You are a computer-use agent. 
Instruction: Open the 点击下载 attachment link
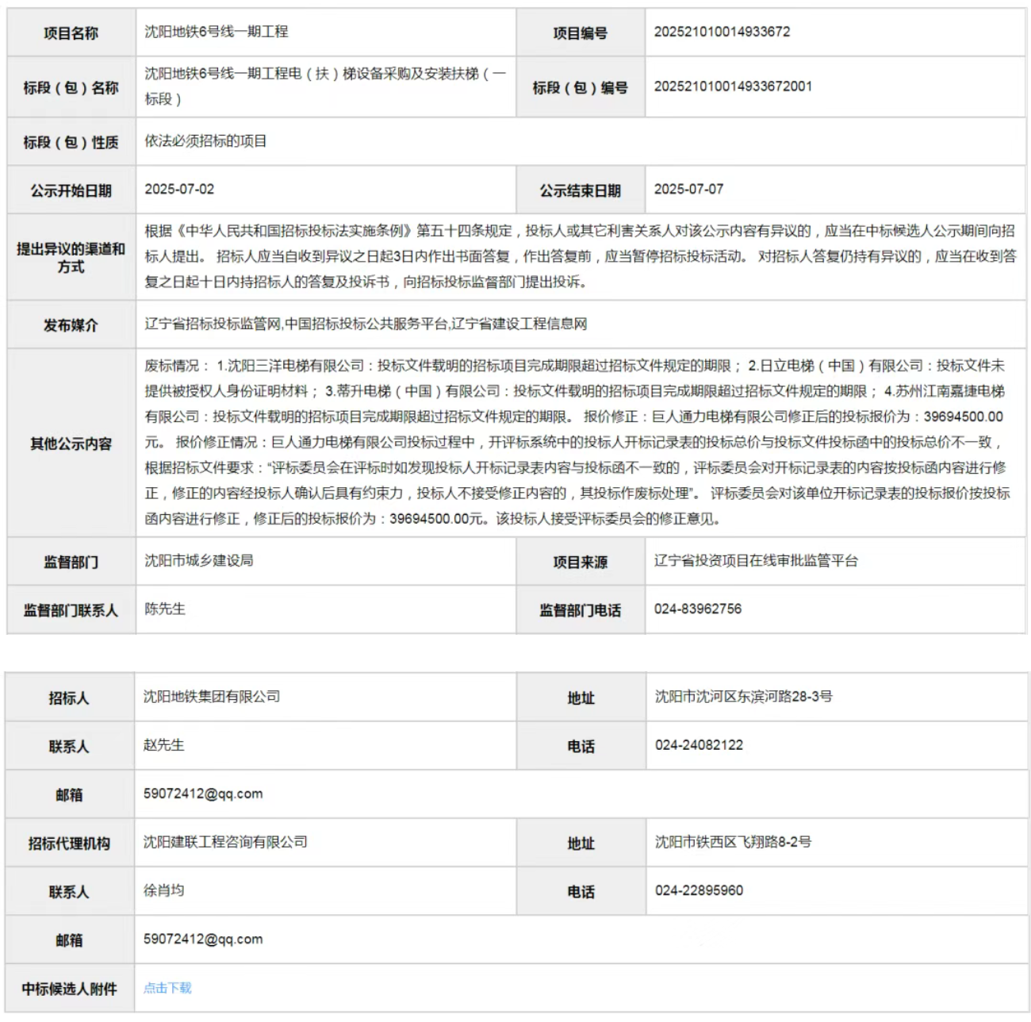[167, 988]
